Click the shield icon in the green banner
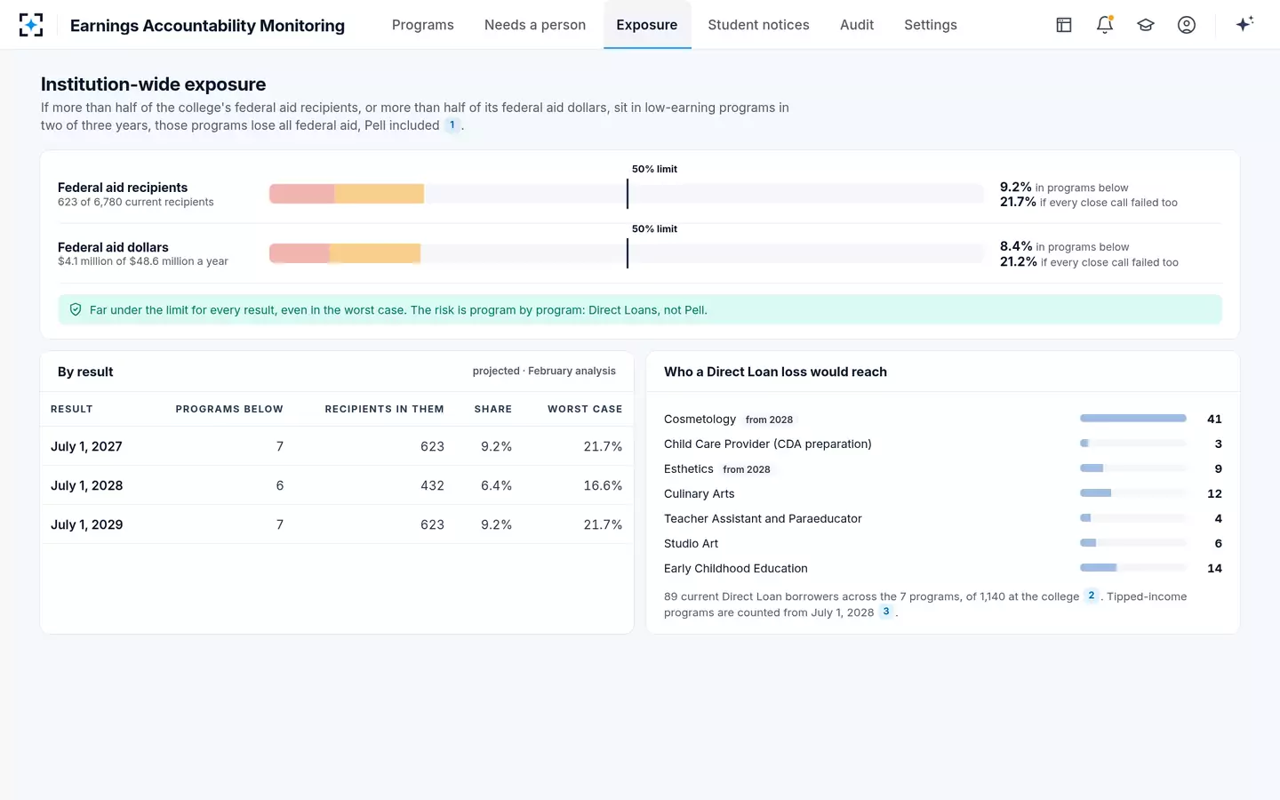The width and height of the screenshot is (1280, 800). point(76,310)
